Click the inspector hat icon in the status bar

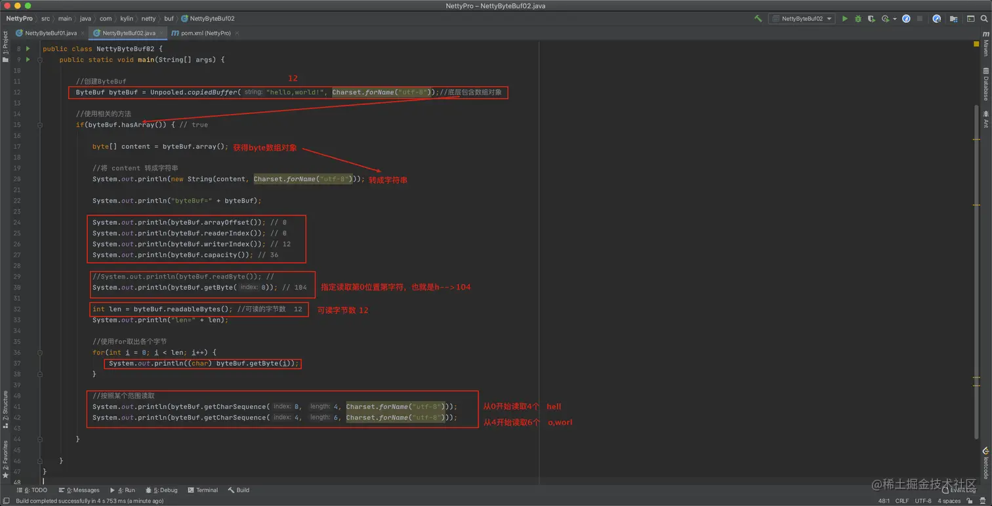(x=983, y=501)
